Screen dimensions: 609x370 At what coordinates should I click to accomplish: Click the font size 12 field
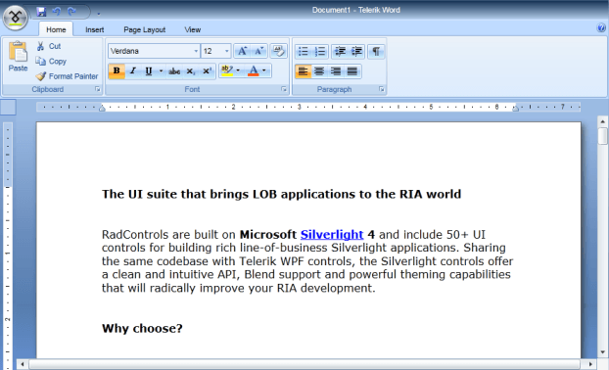[212, 51]
